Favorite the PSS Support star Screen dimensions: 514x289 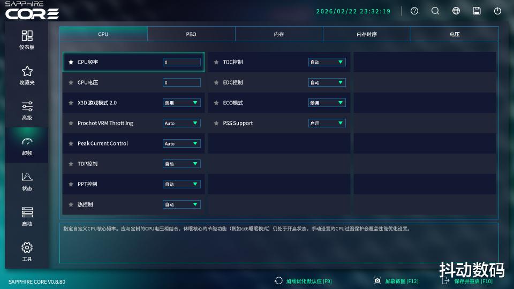(x=216, y=123)
